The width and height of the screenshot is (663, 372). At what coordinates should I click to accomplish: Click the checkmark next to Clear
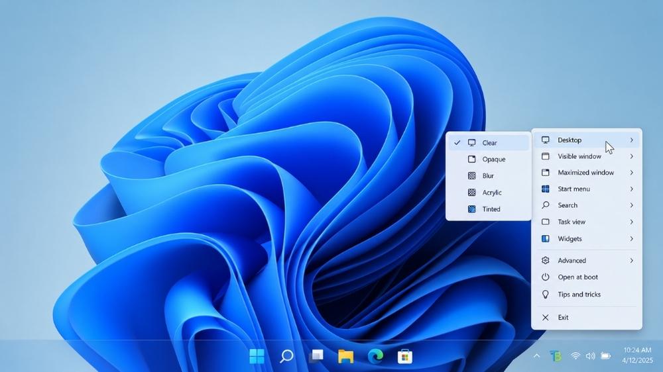coord(457,143)
